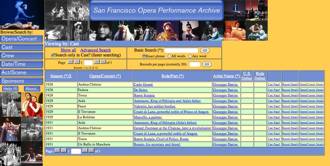The height and width of the screenshot is (166, 330).
Task: Jump to last page in top pager
Action: coord(103,61)
